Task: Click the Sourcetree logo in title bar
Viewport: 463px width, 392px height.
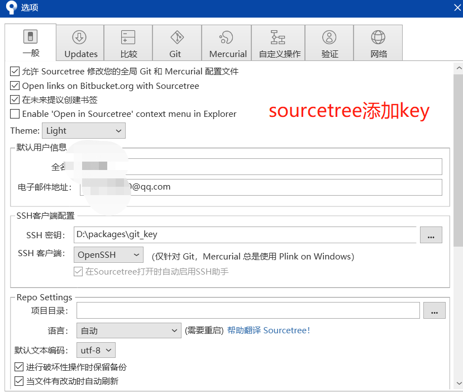Action: [11, 7]
